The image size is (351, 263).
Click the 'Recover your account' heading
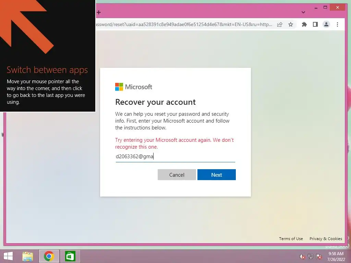click(x=155, y=102)
